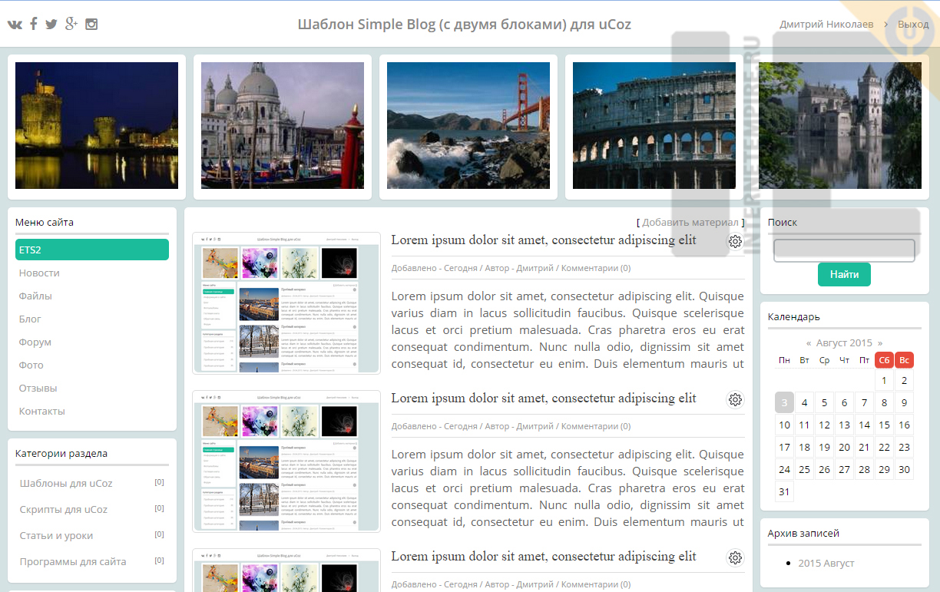Image resolution: width=940 pixels, height=592 pixels.
Task: Select day 9 in the calendar
Action: coord(904,402)
